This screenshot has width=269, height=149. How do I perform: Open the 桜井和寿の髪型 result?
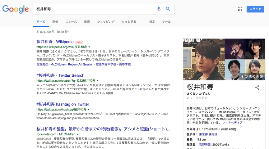(104, 129)
